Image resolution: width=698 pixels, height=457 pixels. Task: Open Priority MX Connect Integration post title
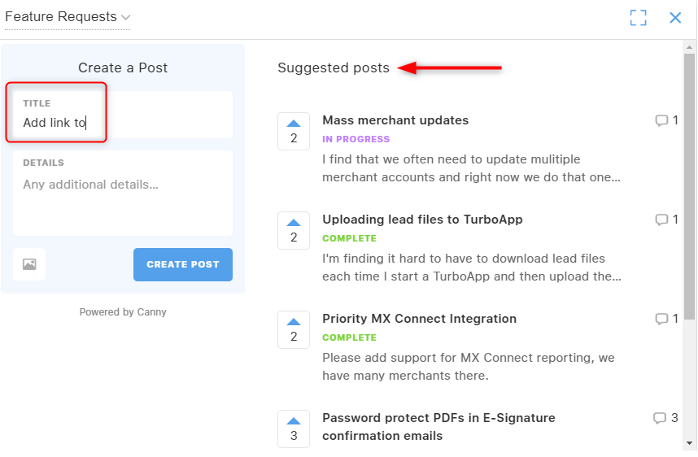pos(419,319)
